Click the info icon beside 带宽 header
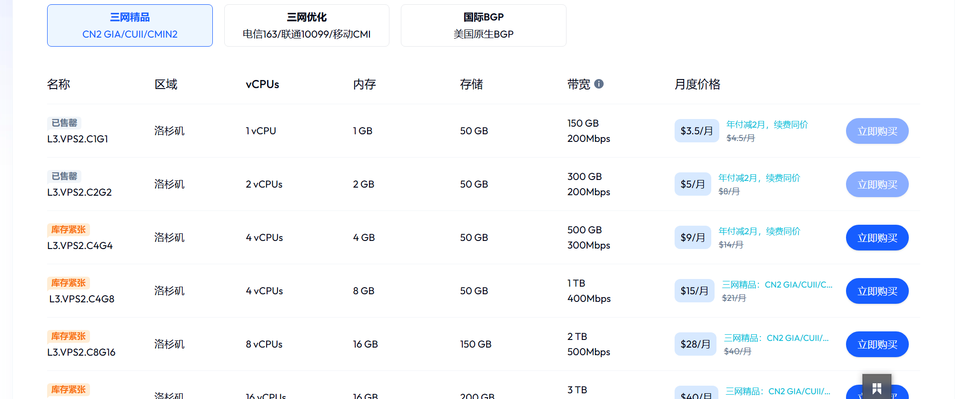The image size is (955, 399). (599, 84)
